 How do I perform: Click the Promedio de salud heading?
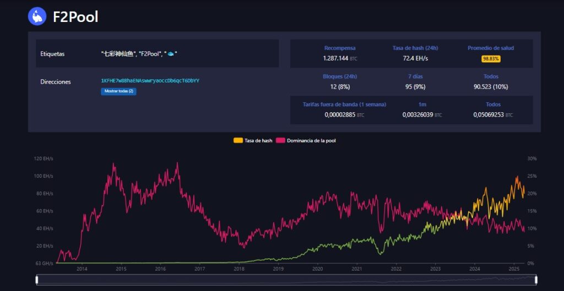(x=491, y=48)
